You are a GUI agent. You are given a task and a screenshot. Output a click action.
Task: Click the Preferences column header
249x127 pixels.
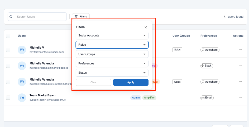tap(209, 36)
